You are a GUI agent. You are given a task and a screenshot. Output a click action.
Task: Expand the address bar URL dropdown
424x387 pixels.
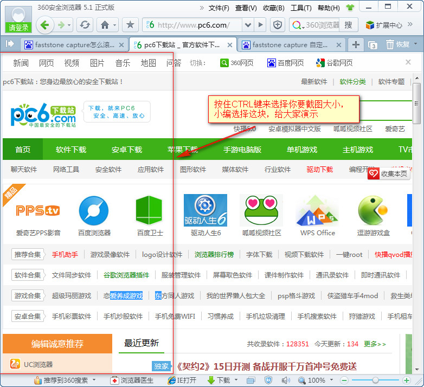[248, 25]
